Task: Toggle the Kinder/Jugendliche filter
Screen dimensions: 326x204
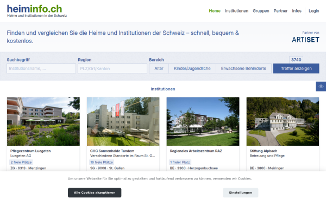Action: click(x=192, y=69)
